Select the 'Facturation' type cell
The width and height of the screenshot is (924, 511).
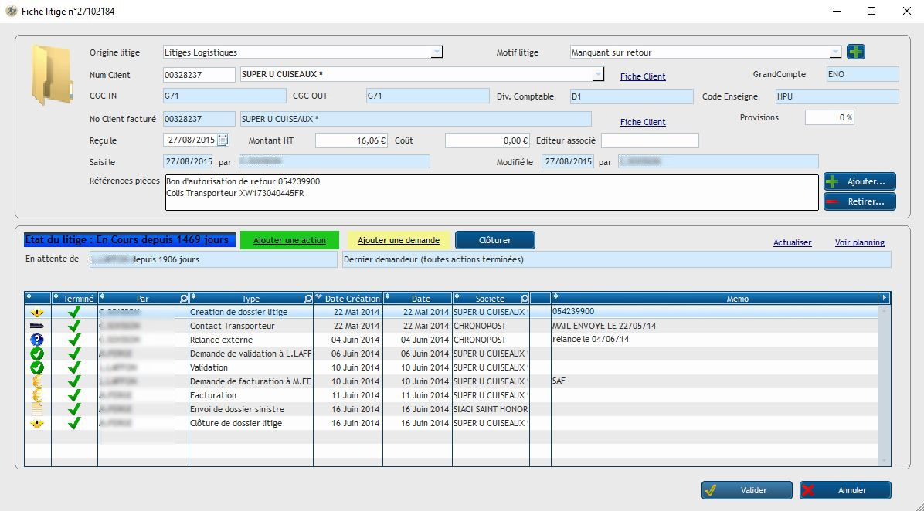[x=251, y=395]
